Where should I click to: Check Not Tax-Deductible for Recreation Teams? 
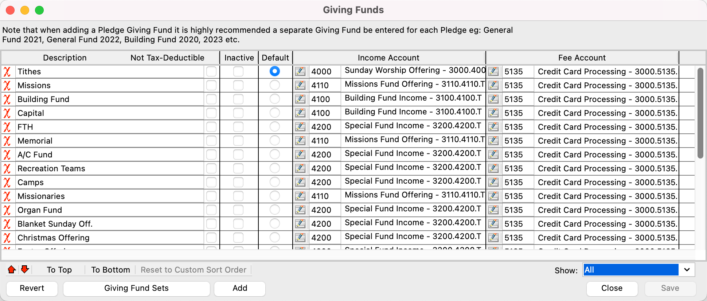click(x=211, y=168)
